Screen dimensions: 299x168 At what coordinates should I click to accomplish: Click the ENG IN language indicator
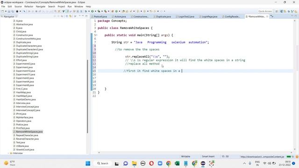[257, 163]
